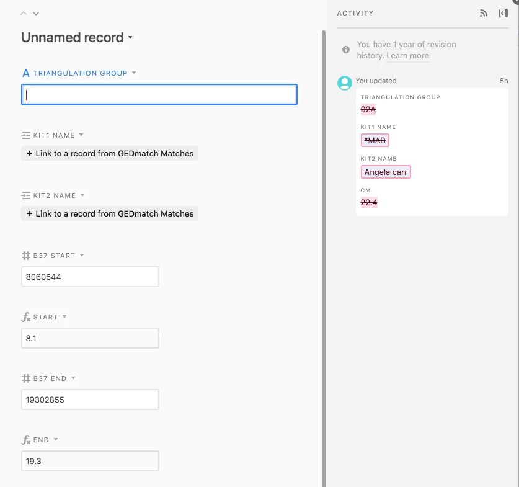Click the KIT1 NAME linked-record icon
This screenshot has width=519, height=487.
(x=25, y=135)
